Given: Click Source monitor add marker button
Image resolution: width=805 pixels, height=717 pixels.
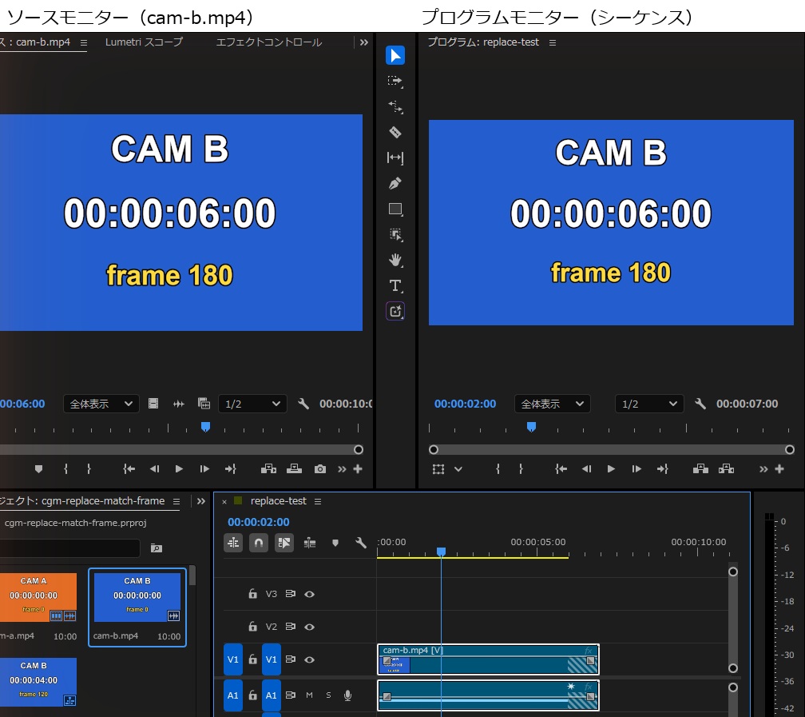Looking at the screenshot, I should (x=38, y=468).
